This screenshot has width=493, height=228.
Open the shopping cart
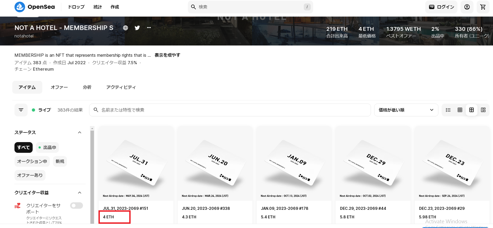(483, 7)
